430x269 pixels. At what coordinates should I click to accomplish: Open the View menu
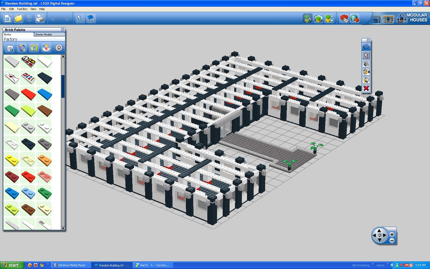click(33, 9)
